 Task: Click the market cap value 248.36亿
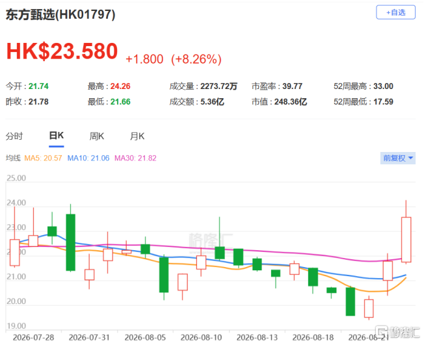291,102
